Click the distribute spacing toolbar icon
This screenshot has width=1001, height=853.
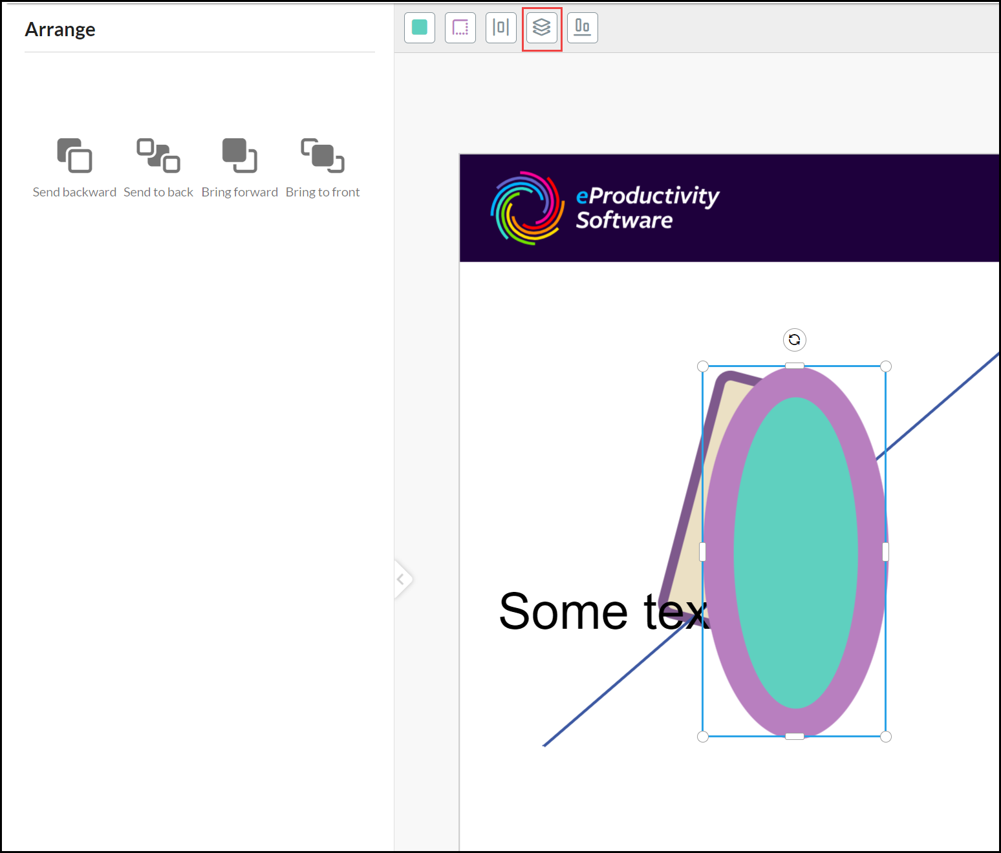point(500,28)
